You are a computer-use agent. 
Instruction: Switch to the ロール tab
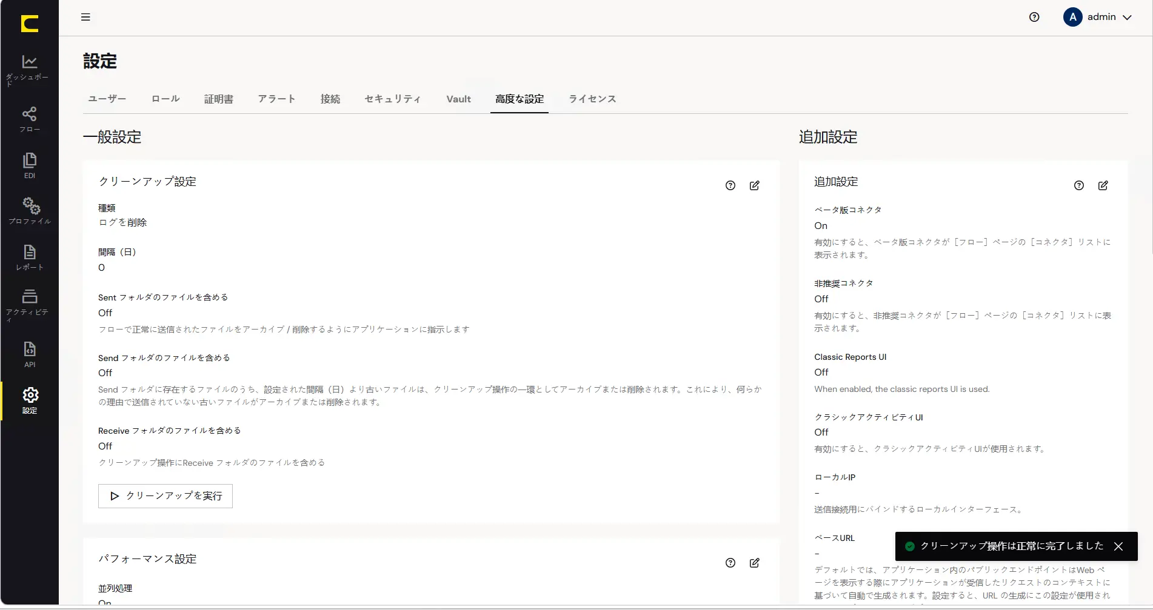click(x=165, y=99)
